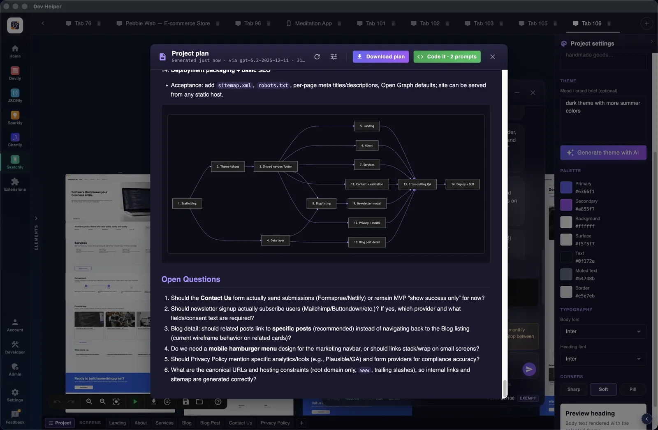Click Generate theme with AI
Viewport: 658px width, 430px height.
coord(603,153)
